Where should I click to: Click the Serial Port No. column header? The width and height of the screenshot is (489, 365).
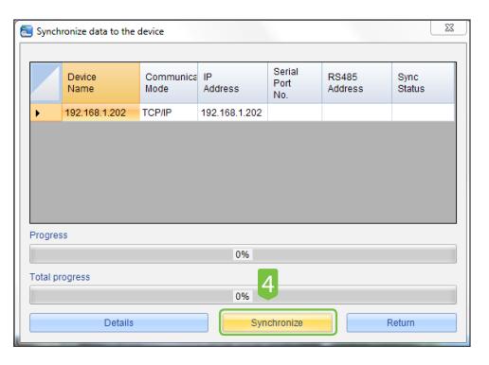(x=295, y=83)
